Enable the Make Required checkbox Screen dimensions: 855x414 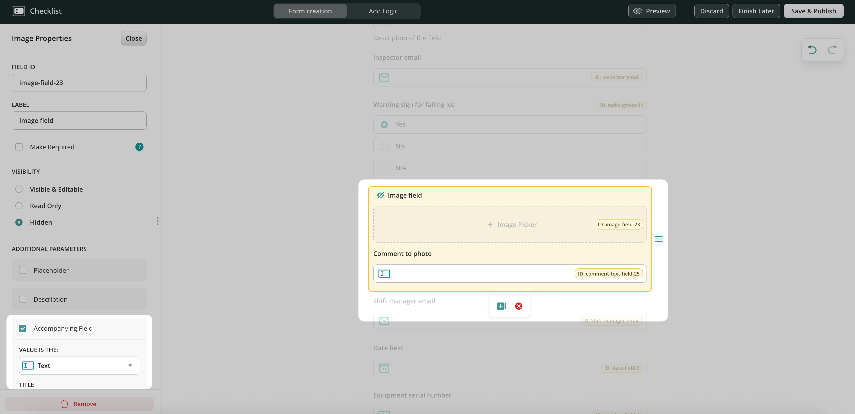click(x=19, y=147)
